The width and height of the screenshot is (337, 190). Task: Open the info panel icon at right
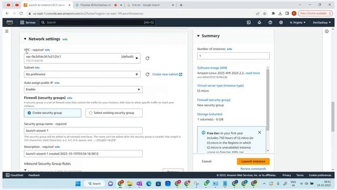[x=326, y=32]
